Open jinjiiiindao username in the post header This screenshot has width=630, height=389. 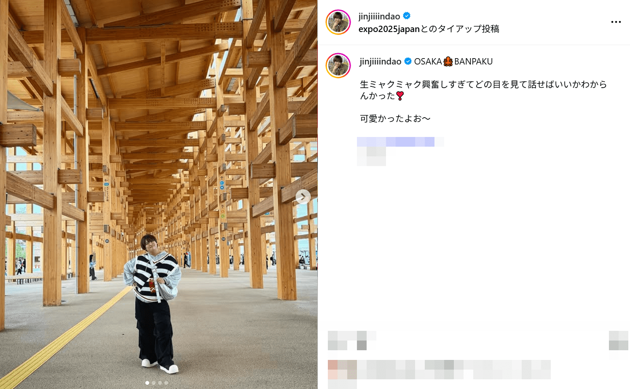[379, 16]
